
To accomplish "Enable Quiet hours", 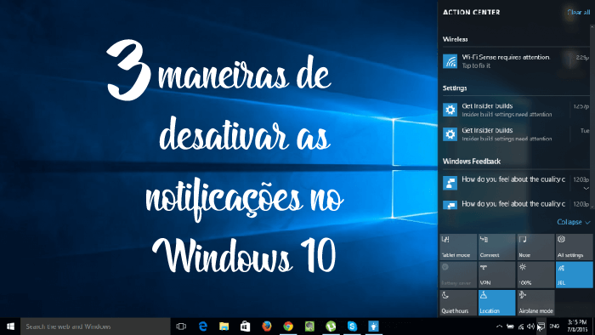I will pos(458,303).
